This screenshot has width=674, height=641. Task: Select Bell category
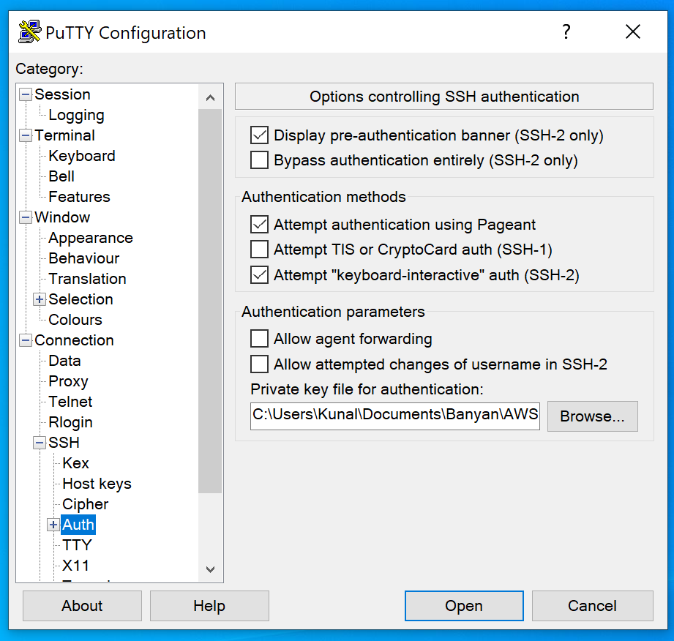point(61,176)
